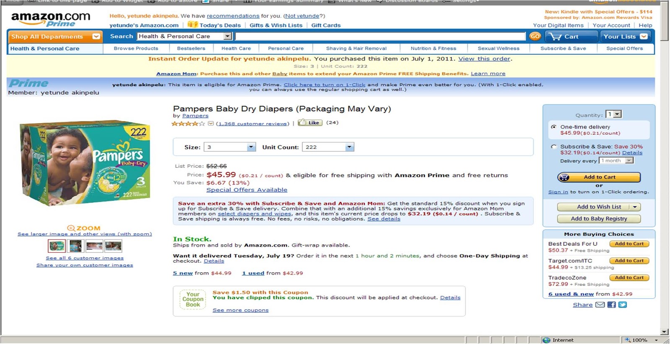The width and height of the screenshot is (670, 344).
Task: Open the 1,368 customer reviews link
Action: tap(253, 123)
